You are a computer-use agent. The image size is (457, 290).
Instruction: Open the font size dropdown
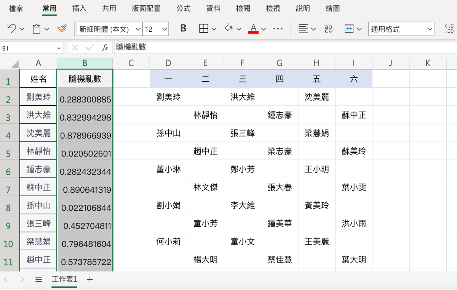(165, 29)
